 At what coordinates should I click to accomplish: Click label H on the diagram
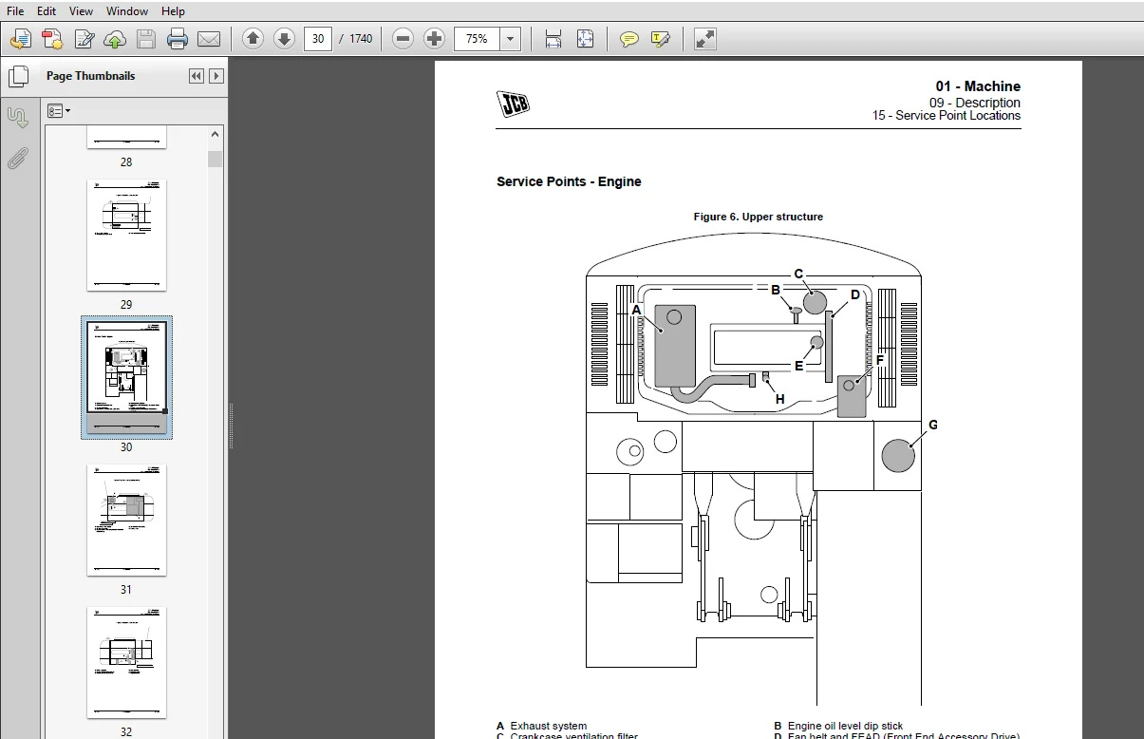(x=780, y=399)
